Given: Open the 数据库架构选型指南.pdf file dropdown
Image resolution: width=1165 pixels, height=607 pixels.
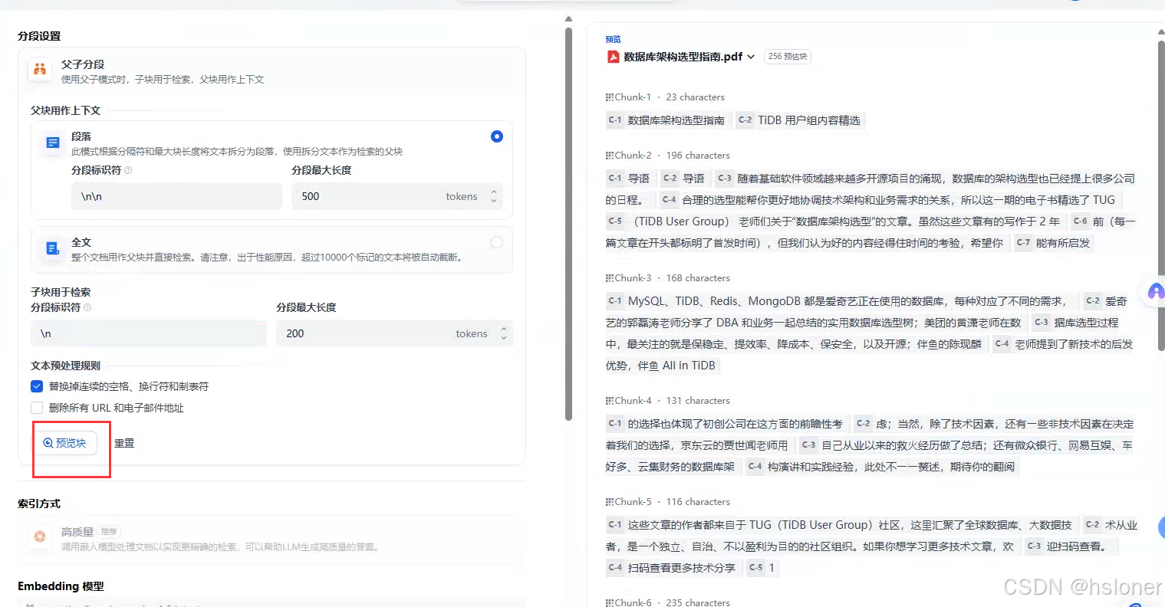Looking at the screenshot, I should click(751, 57).
